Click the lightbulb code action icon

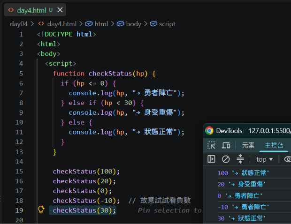tap(41, 209)
